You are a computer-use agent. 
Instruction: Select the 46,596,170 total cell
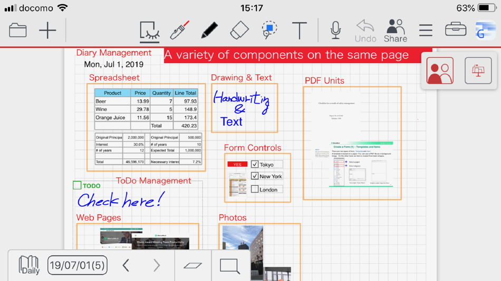[134, 162]
